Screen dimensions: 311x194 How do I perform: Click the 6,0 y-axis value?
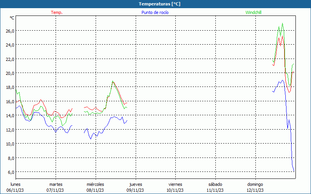coord(11,172)
